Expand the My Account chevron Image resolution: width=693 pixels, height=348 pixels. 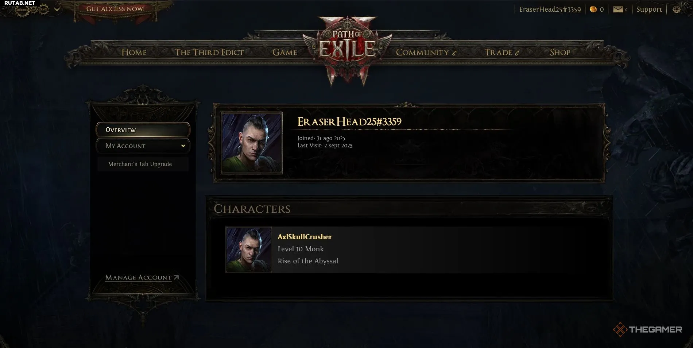coord(183,146)
